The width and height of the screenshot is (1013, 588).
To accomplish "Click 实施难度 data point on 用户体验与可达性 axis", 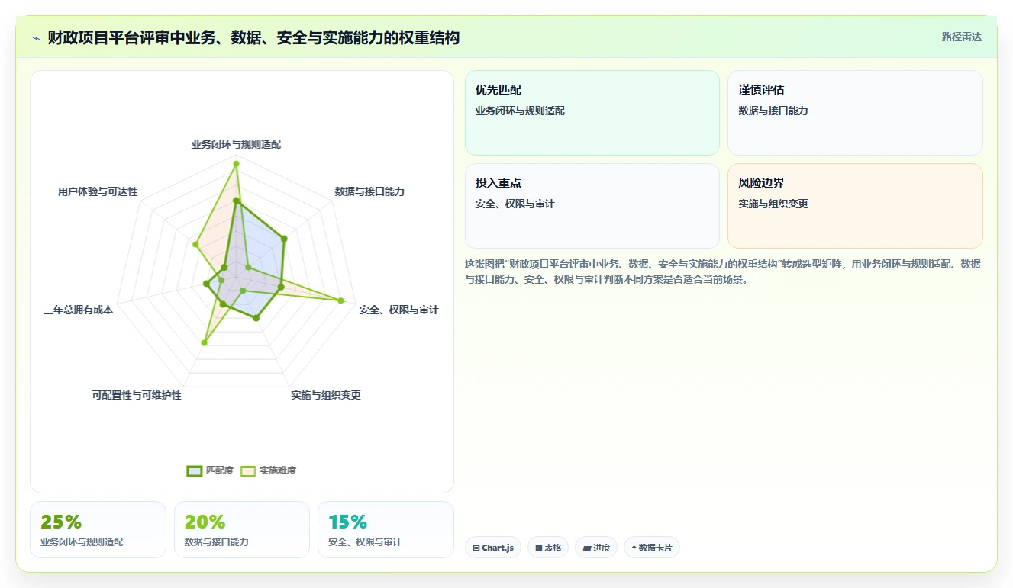I will 195,245.
